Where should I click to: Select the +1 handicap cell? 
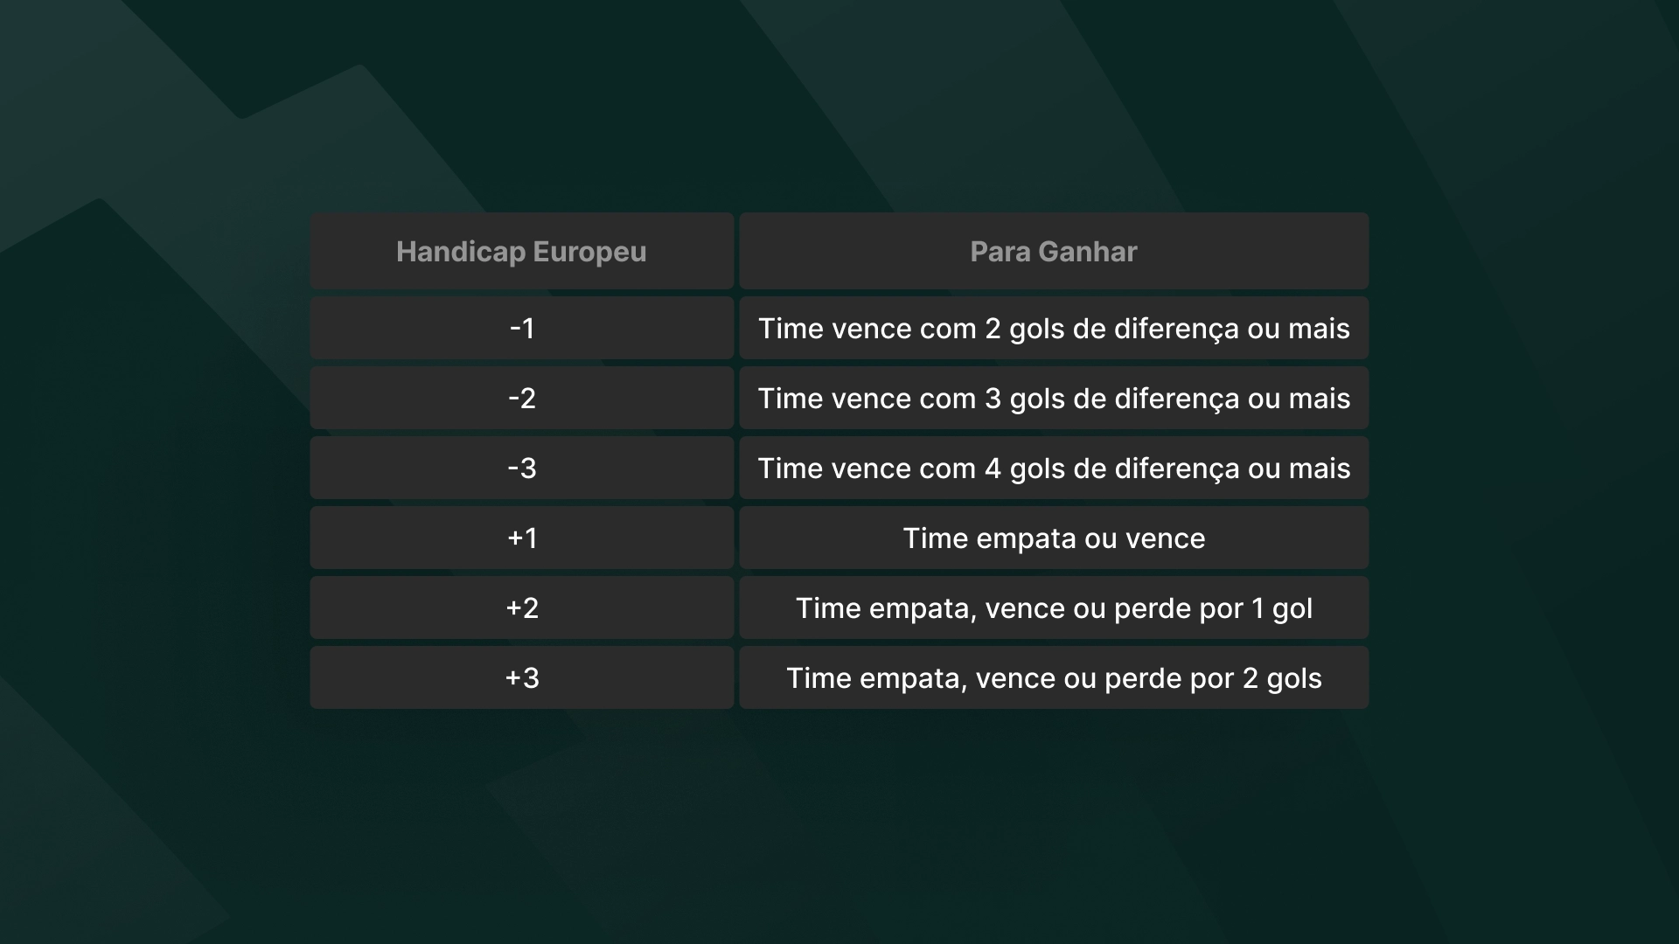click(x=521, y=538)
